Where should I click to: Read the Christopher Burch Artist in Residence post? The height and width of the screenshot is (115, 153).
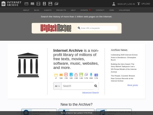(124, 57)
